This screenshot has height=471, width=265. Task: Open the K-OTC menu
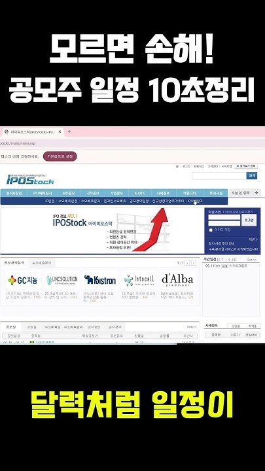coord(139,193)
